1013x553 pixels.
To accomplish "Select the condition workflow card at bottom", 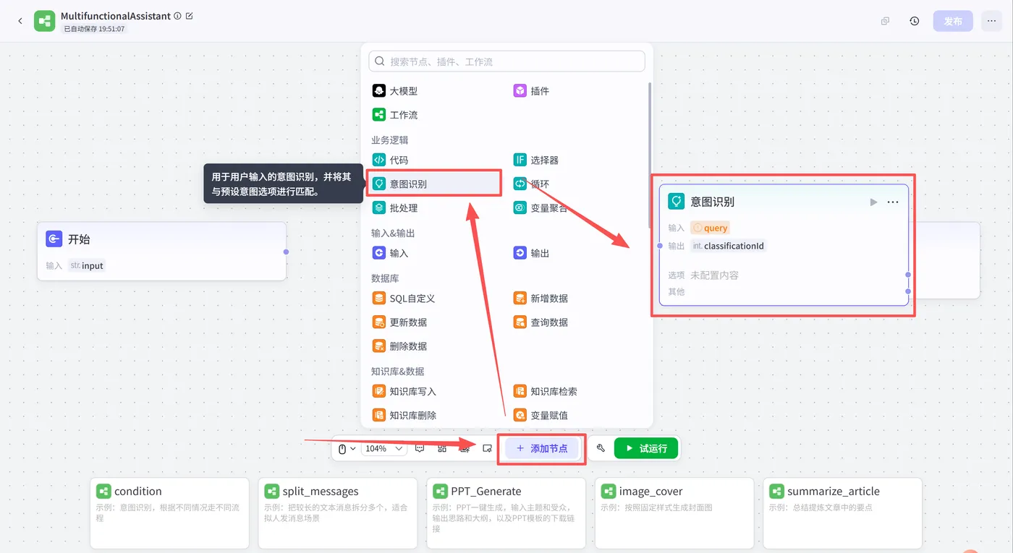I will coord(169,513).
